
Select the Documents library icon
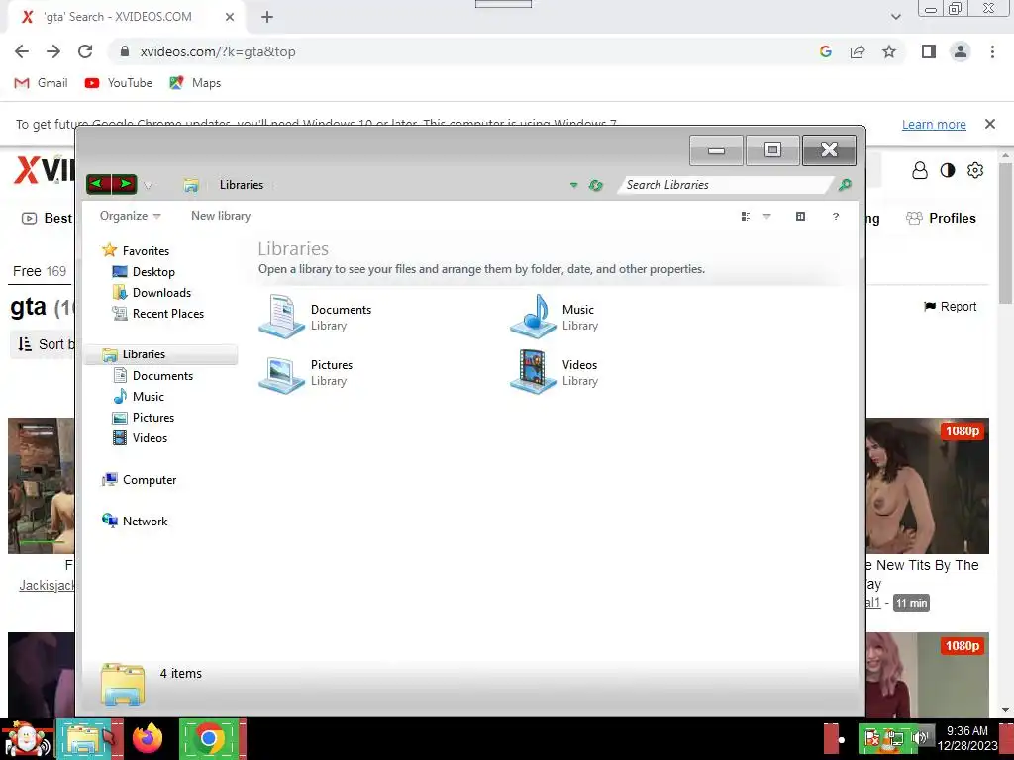coord(282,316)
